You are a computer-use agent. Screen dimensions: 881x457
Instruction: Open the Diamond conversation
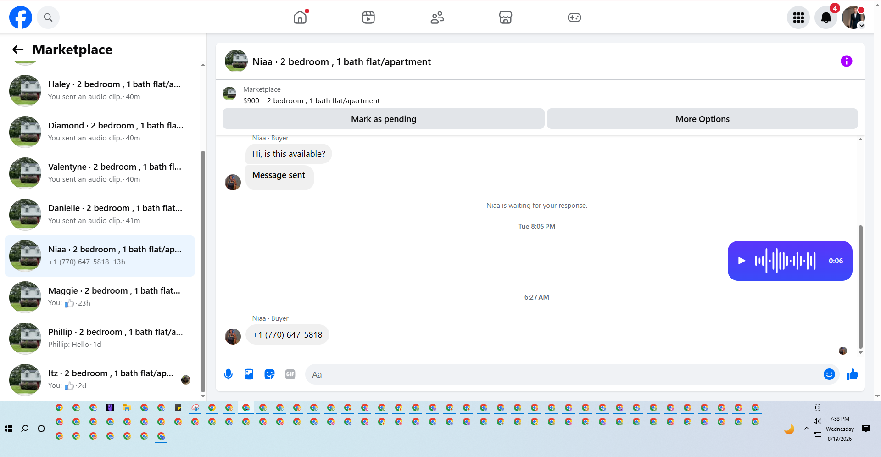pyautogui.click(x=100, y=132)
